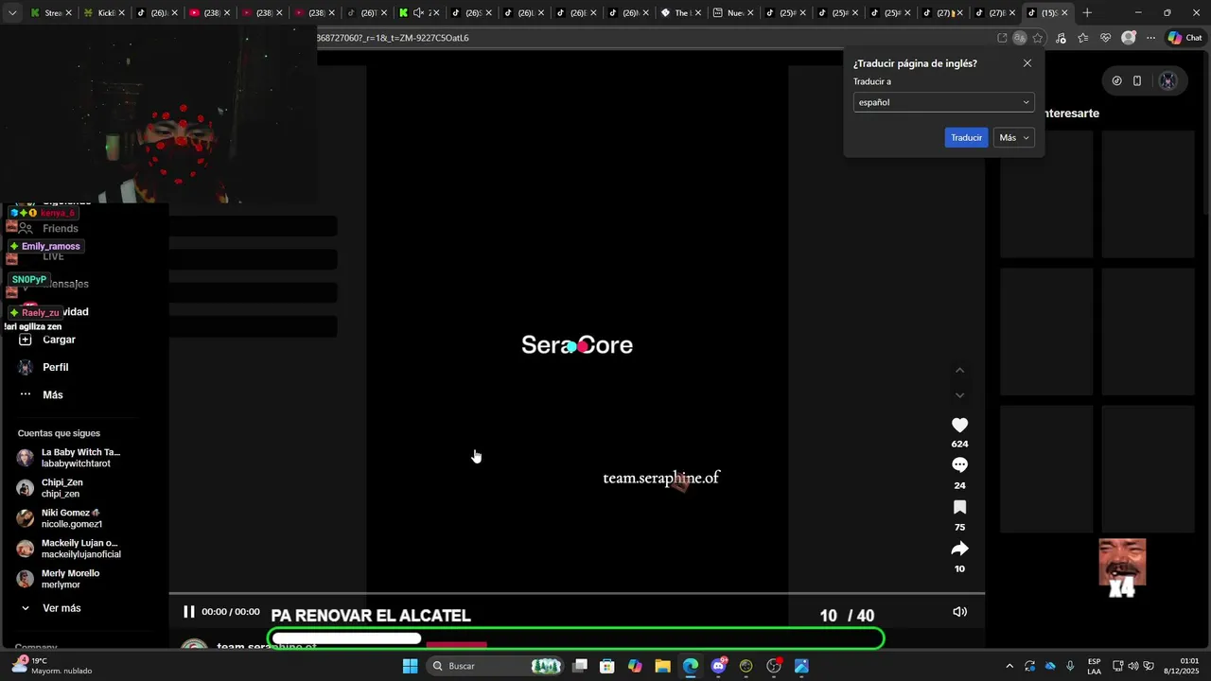
Task: Seek along the video progress bar
Action: (576, 593)
